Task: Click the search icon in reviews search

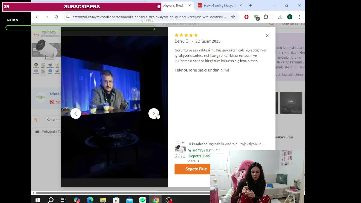Action: tap(272, 24)
